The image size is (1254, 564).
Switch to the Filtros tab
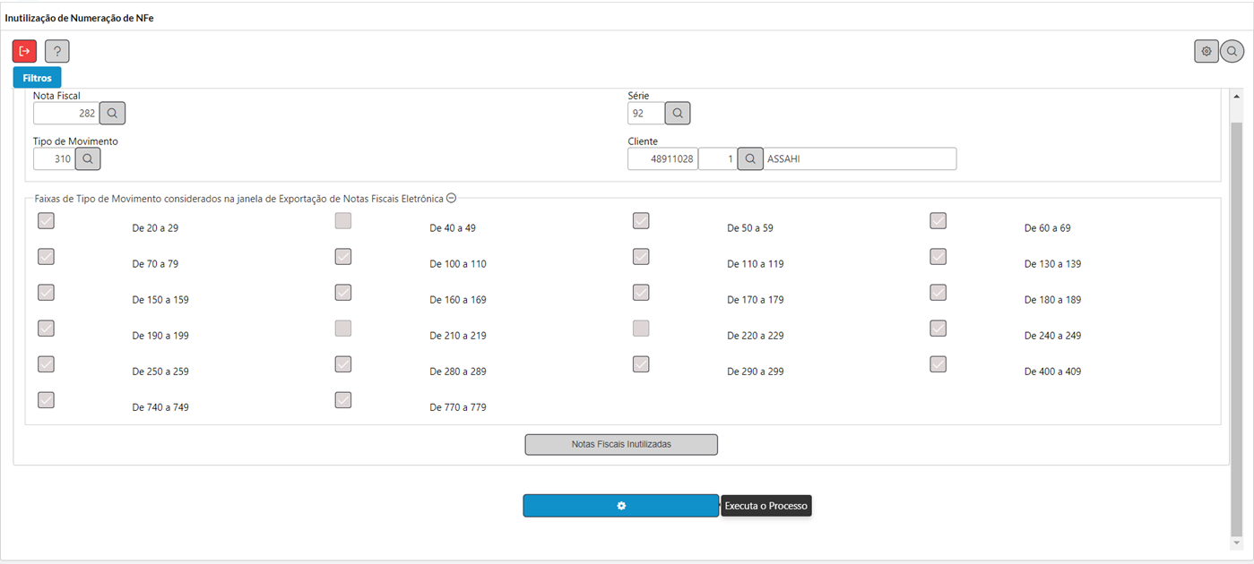pos(38,78)
